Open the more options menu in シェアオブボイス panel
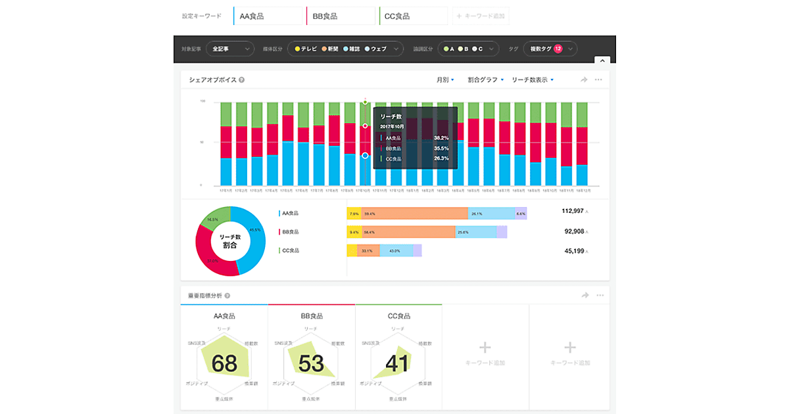This screenshot has height=414, width=789. point(598,80)
